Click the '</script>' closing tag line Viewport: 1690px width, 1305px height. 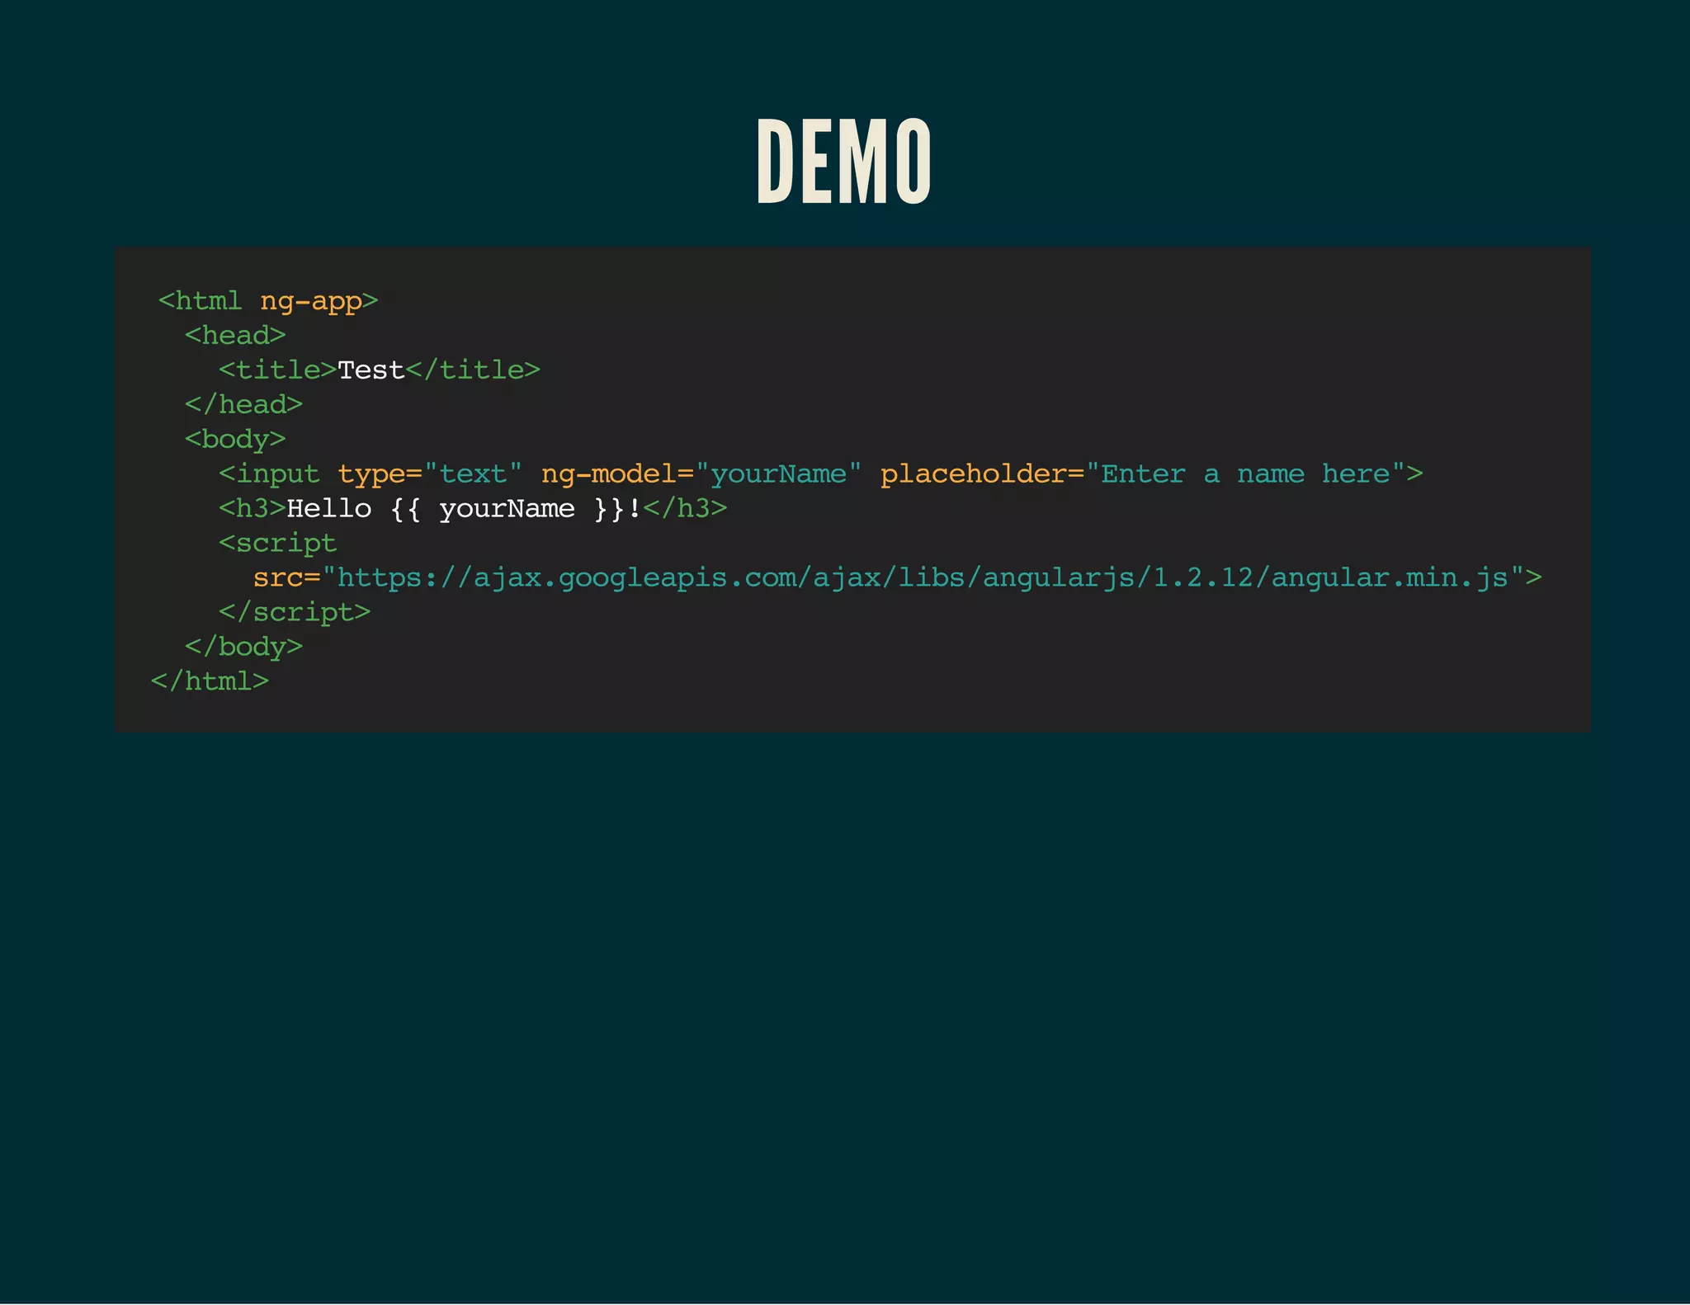[x=295, y=612]
